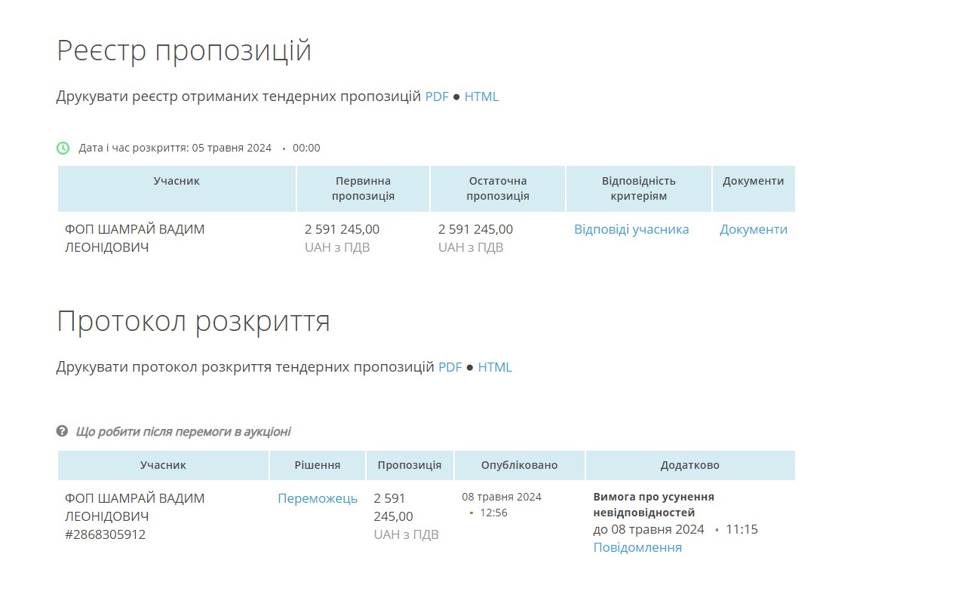
Task: Click the green clock icon beside opening date
Action: pyautogui.click(x=63, y=148)
